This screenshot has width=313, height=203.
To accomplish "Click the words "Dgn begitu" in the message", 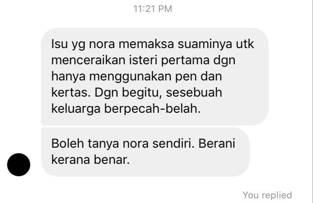I will (128, 93).
